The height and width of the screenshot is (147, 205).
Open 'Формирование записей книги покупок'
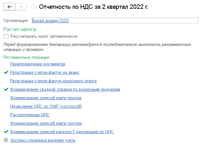click(x=46, y=123)
